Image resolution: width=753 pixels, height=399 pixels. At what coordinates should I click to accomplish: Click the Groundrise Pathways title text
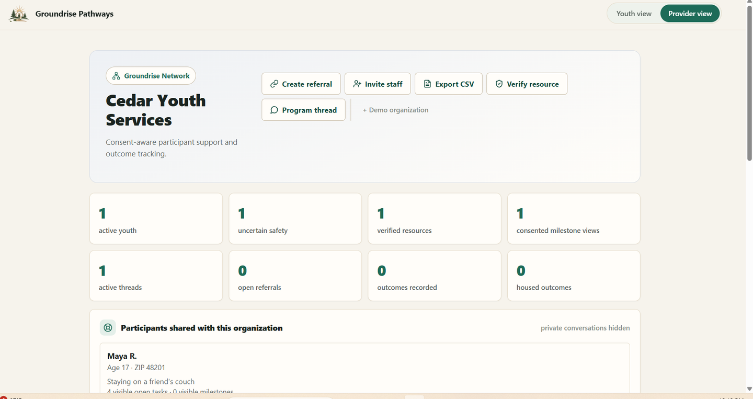[x=74, y=14]
